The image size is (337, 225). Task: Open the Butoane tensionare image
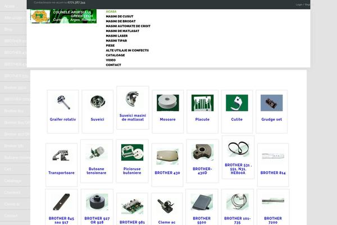click(x=96, y=152)
